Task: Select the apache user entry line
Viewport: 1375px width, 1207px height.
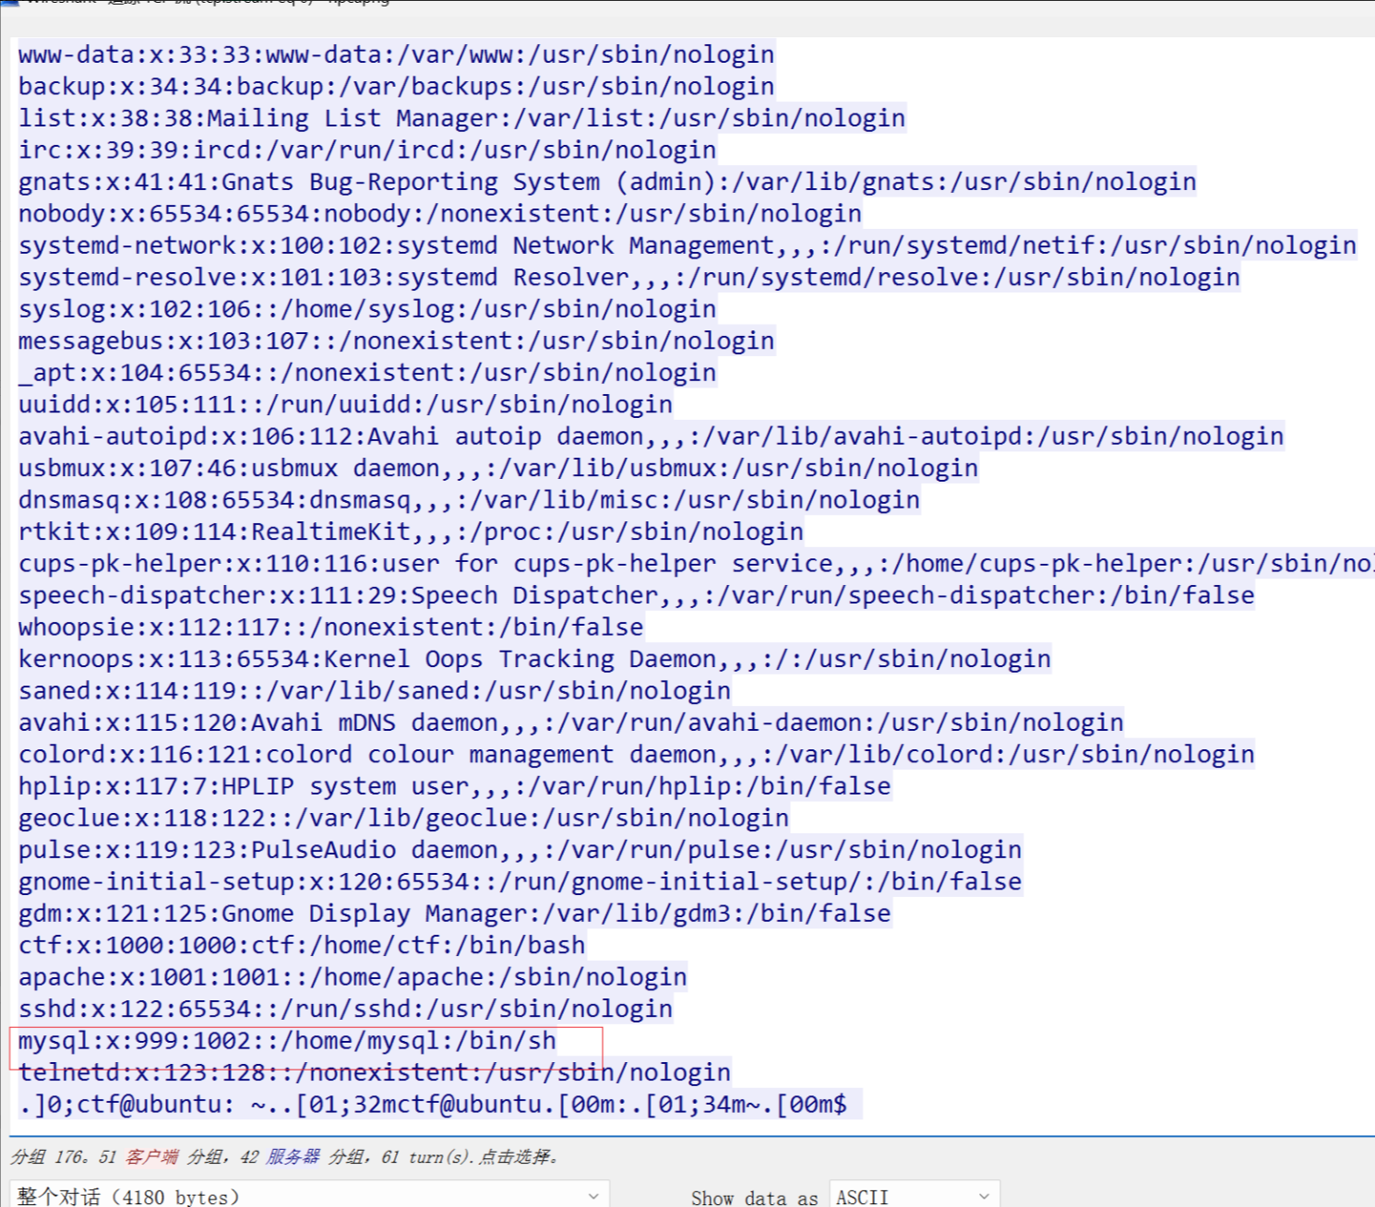Action: coord(353,978)
